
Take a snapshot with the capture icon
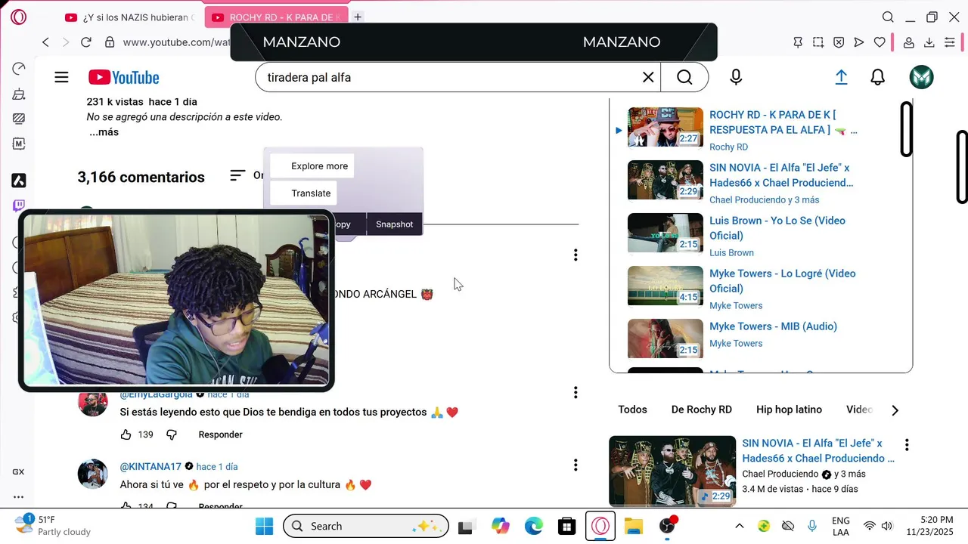[x=818, y=42]
